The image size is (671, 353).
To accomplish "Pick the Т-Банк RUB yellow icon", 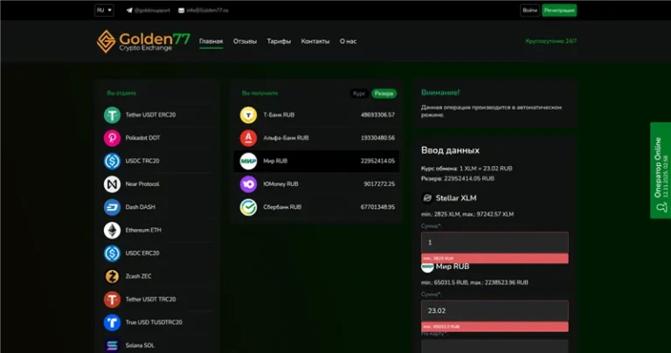I will [x=248, y=114].
